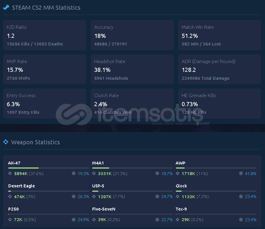Click the M4A1 kill count "3331K"

pyautogui.click(x=105, y=174)
